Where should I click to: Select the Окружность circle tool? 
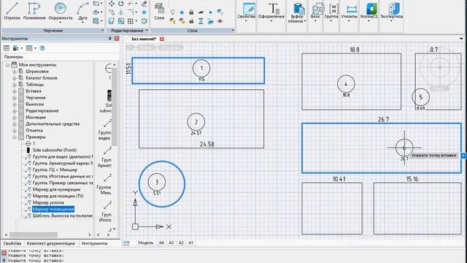(x=61, y=11)
